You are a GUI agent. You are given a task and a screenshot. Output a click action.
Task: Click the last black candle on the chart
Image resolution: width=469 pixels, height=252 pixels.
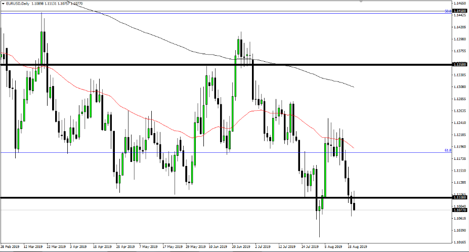[x=355, y=206]
